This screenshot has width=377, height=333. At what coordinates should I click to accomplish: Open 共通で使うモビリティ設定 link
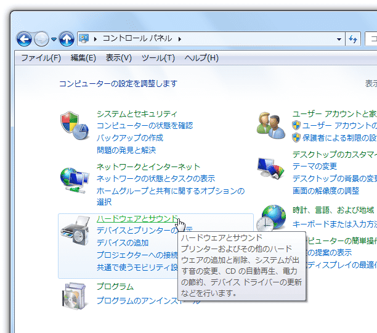tap(137, 267)
